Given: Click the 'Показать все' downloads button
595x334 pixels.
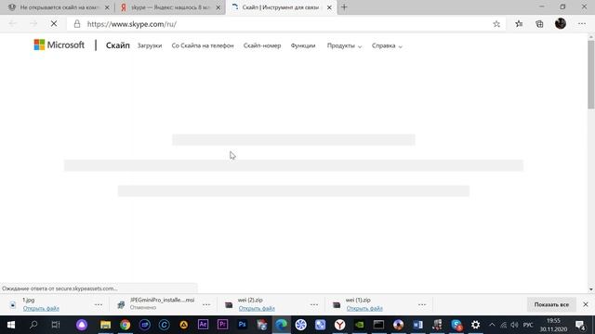Looking at the screenshot, I should click(551, 304).
